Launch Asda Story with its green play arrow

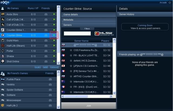[54, 14]
